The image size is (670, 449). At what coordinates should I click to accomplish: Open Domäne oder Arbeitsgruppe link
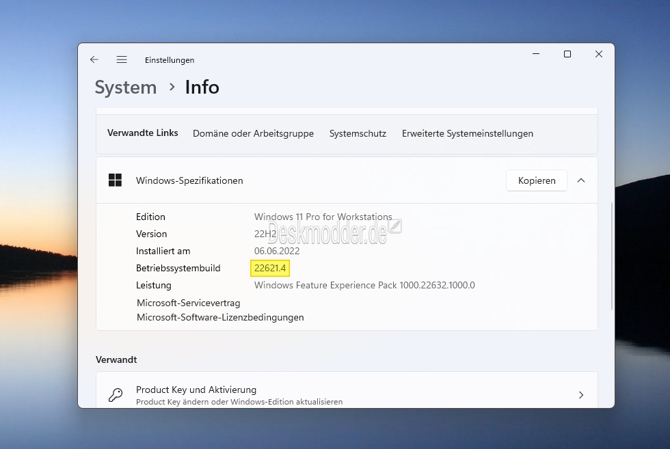tap(254, 133)
